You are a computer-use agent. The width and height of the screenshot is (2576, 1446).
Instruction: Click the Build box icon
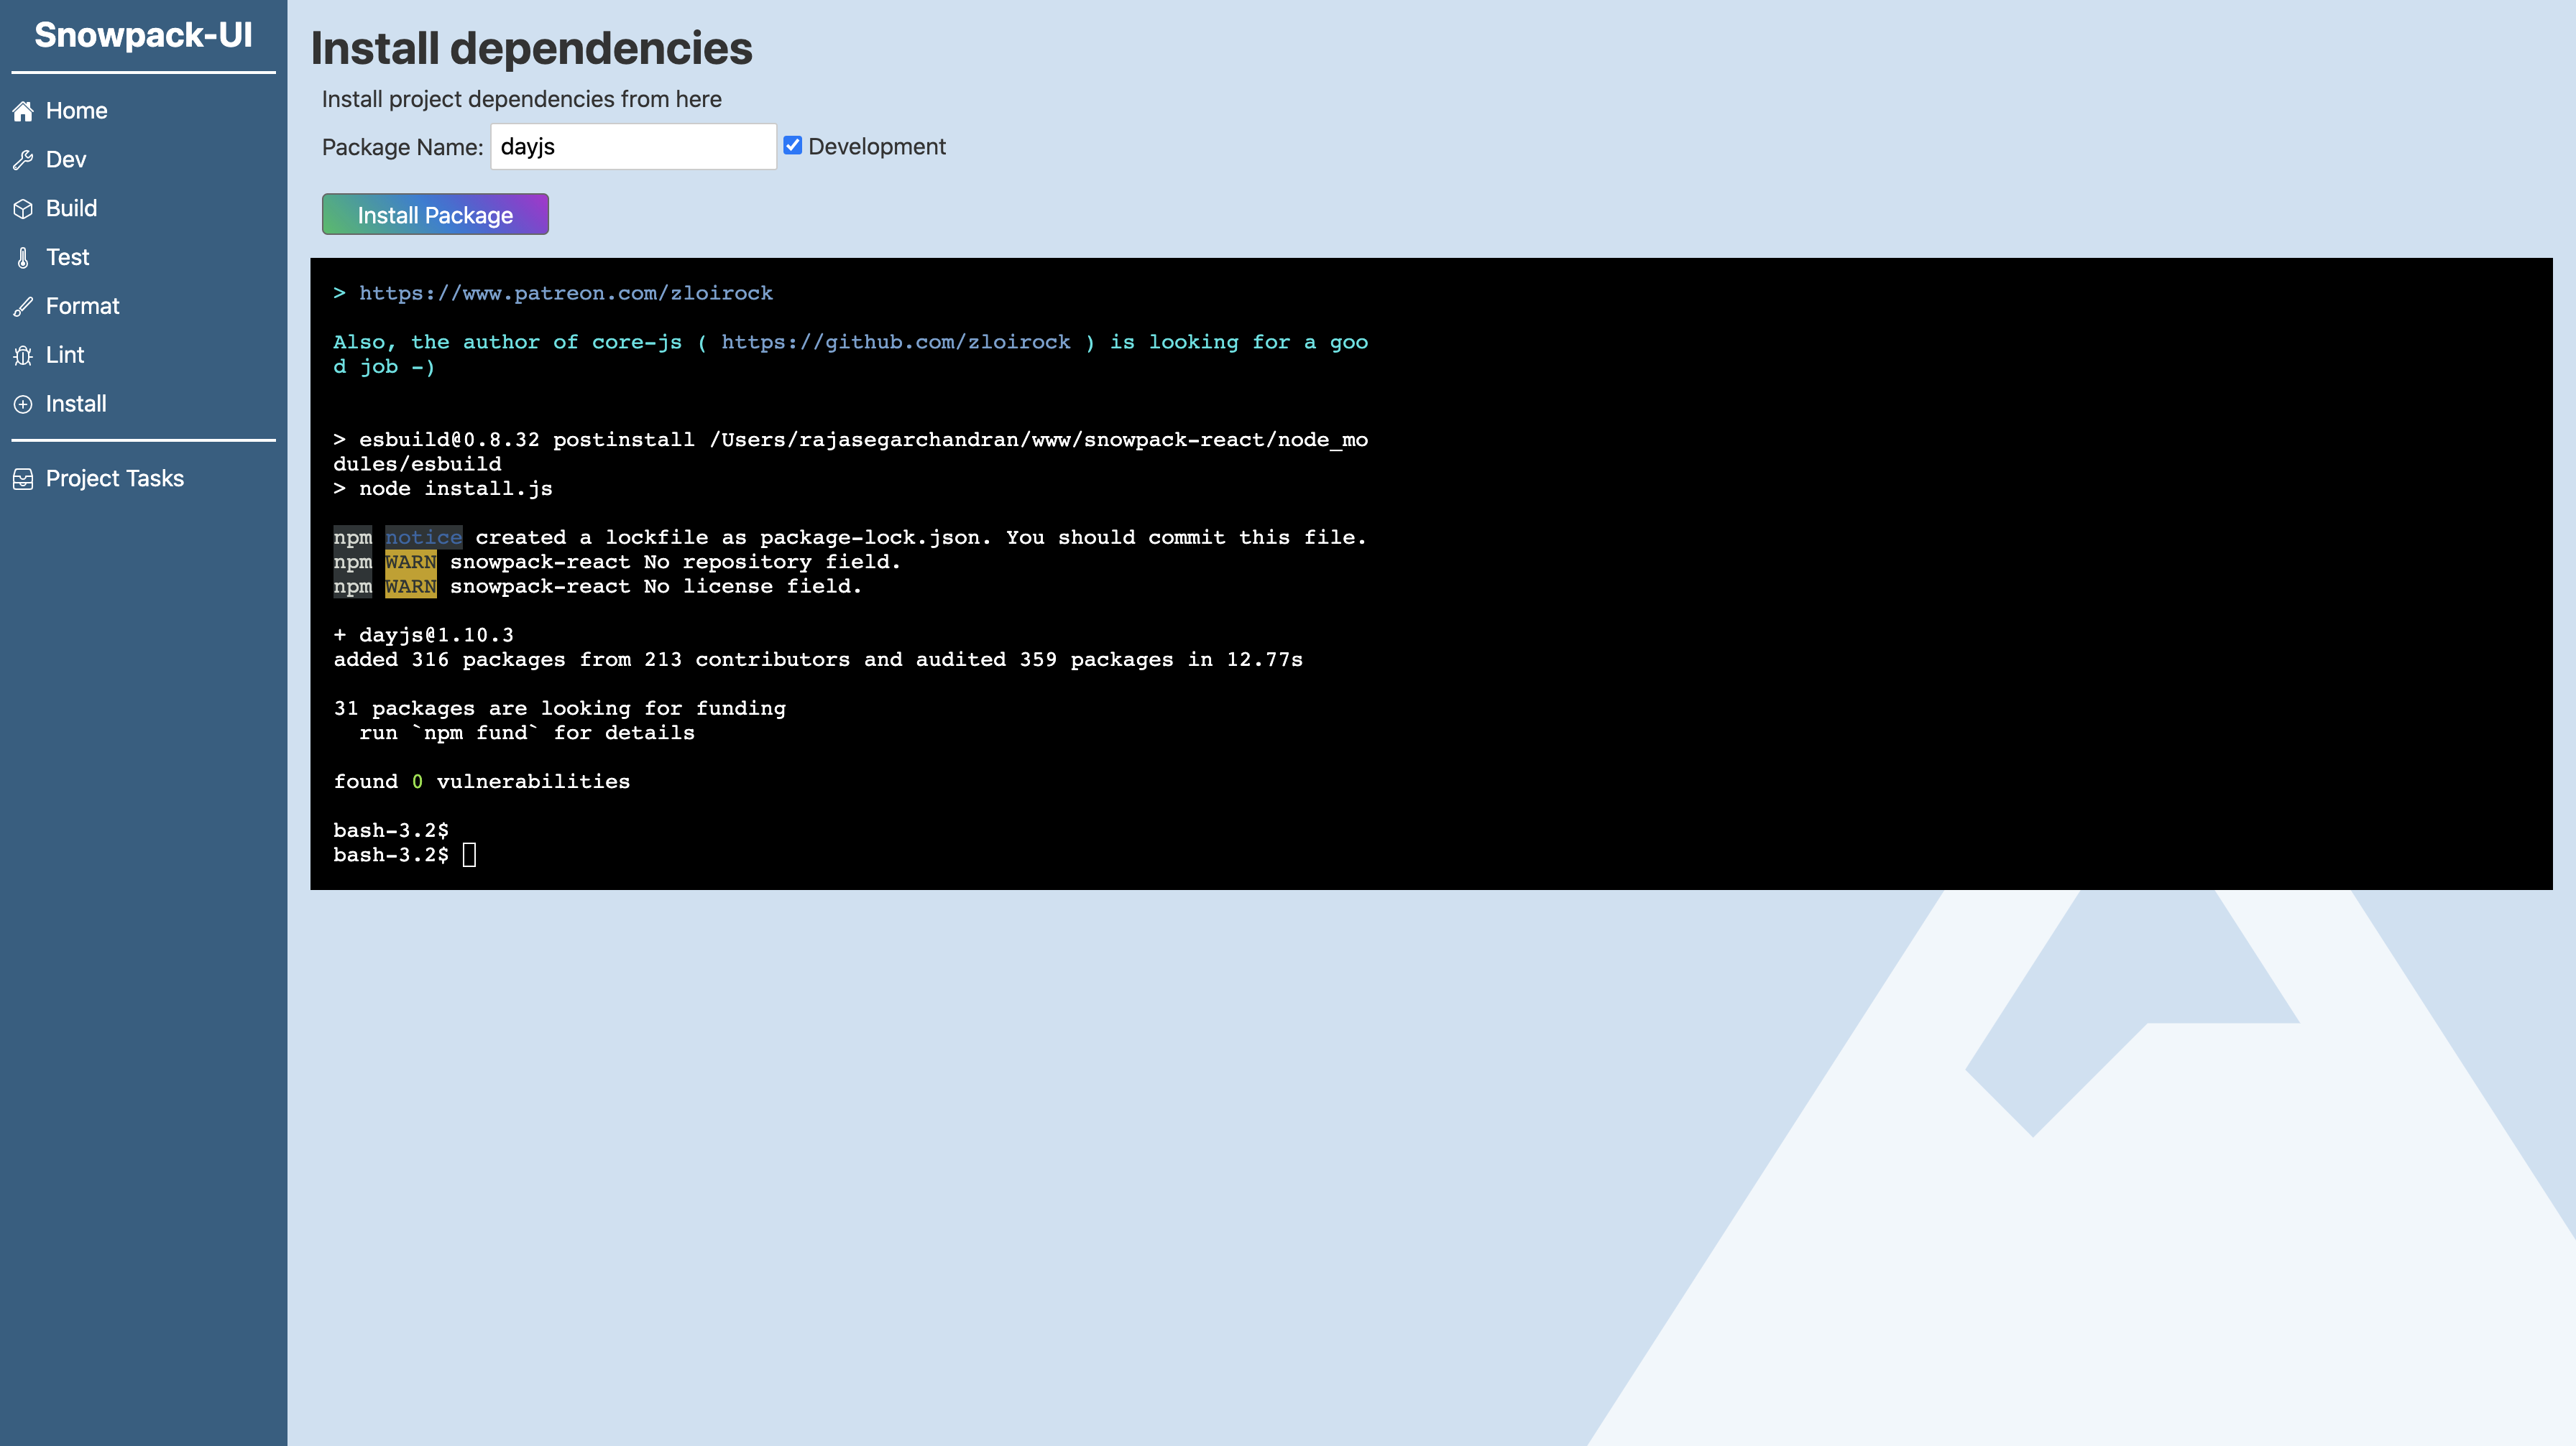tap(23, 209)
